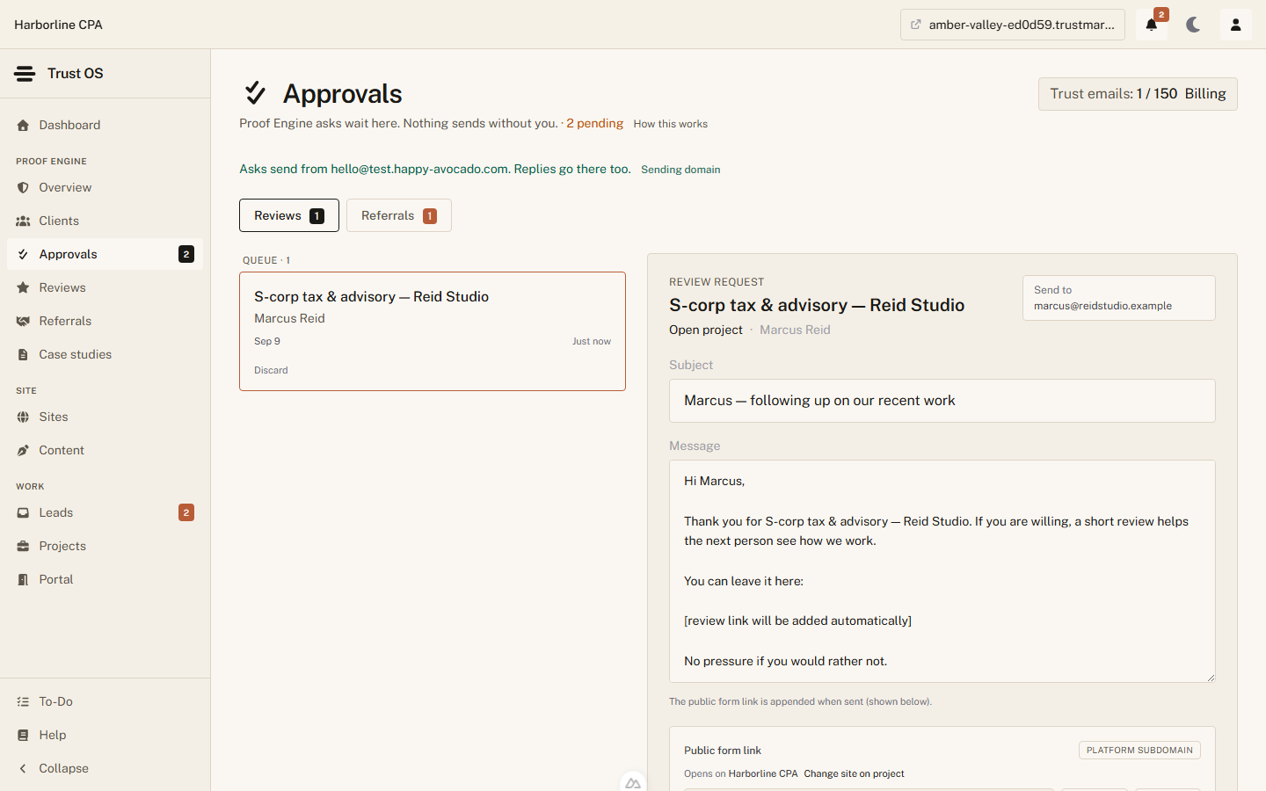Click the Portal door icon
The width and height of the screenshot is (1266, 791).
23,580
